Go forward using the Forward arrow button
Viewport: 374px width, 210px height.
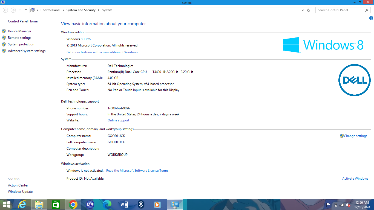[x=13, y=10]
